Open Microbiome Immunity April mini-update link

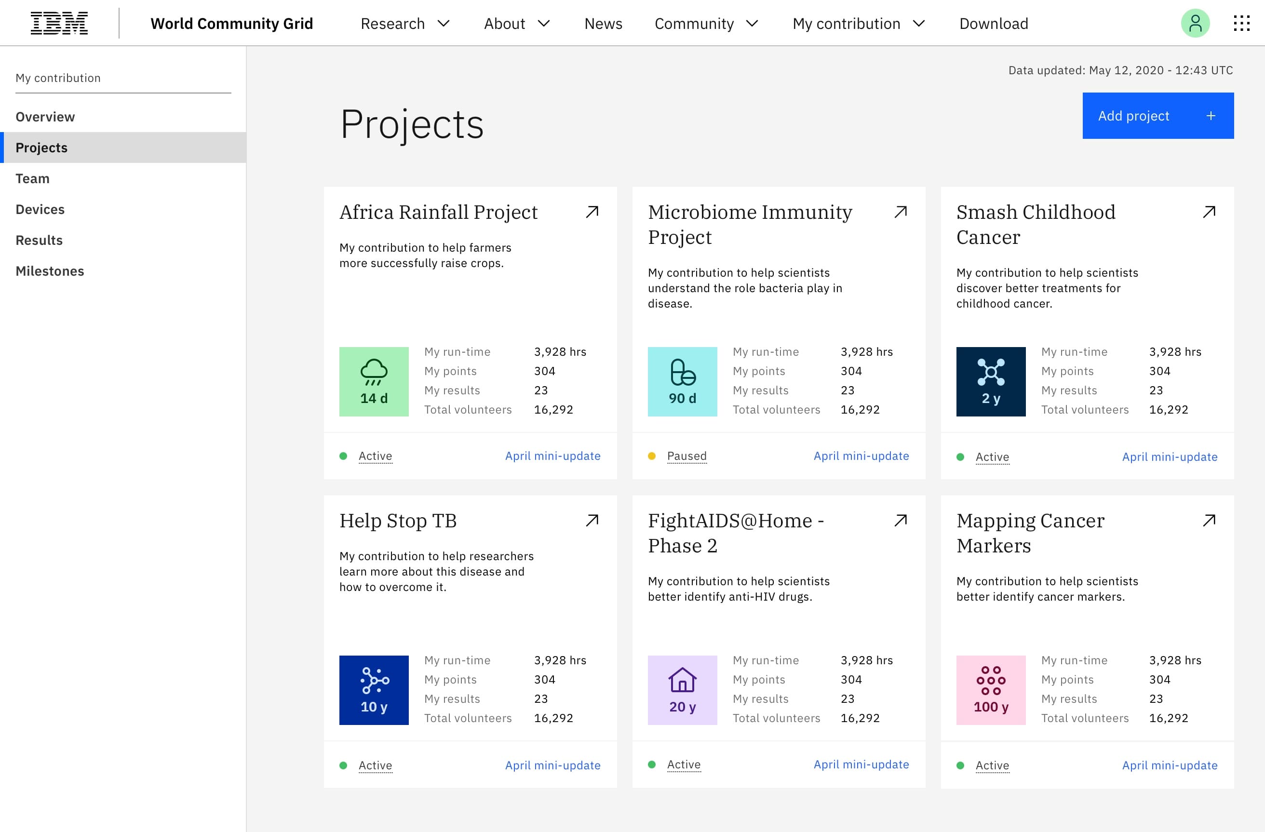(861, 456)
